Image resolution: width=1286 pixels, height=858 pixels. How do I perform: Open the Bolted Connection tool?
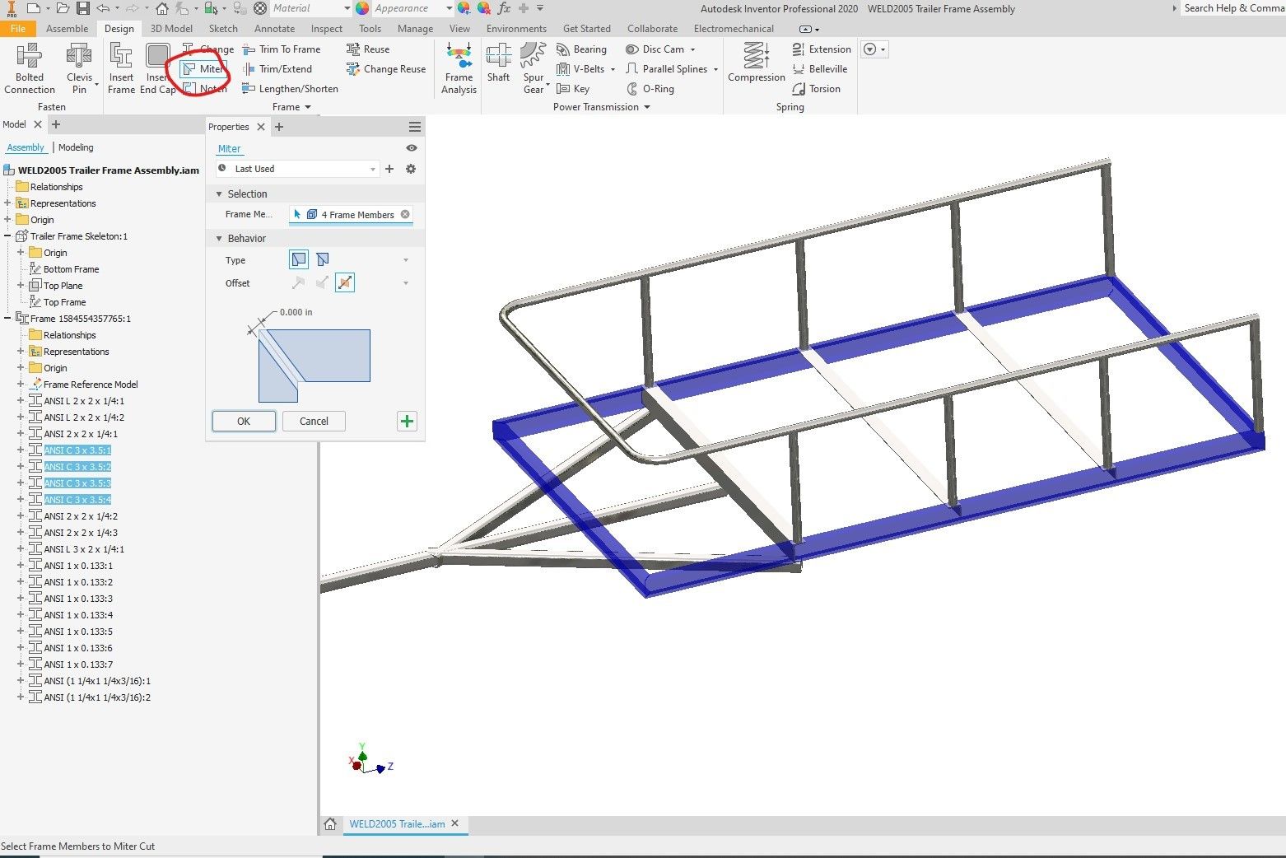(x=30, y=68)
